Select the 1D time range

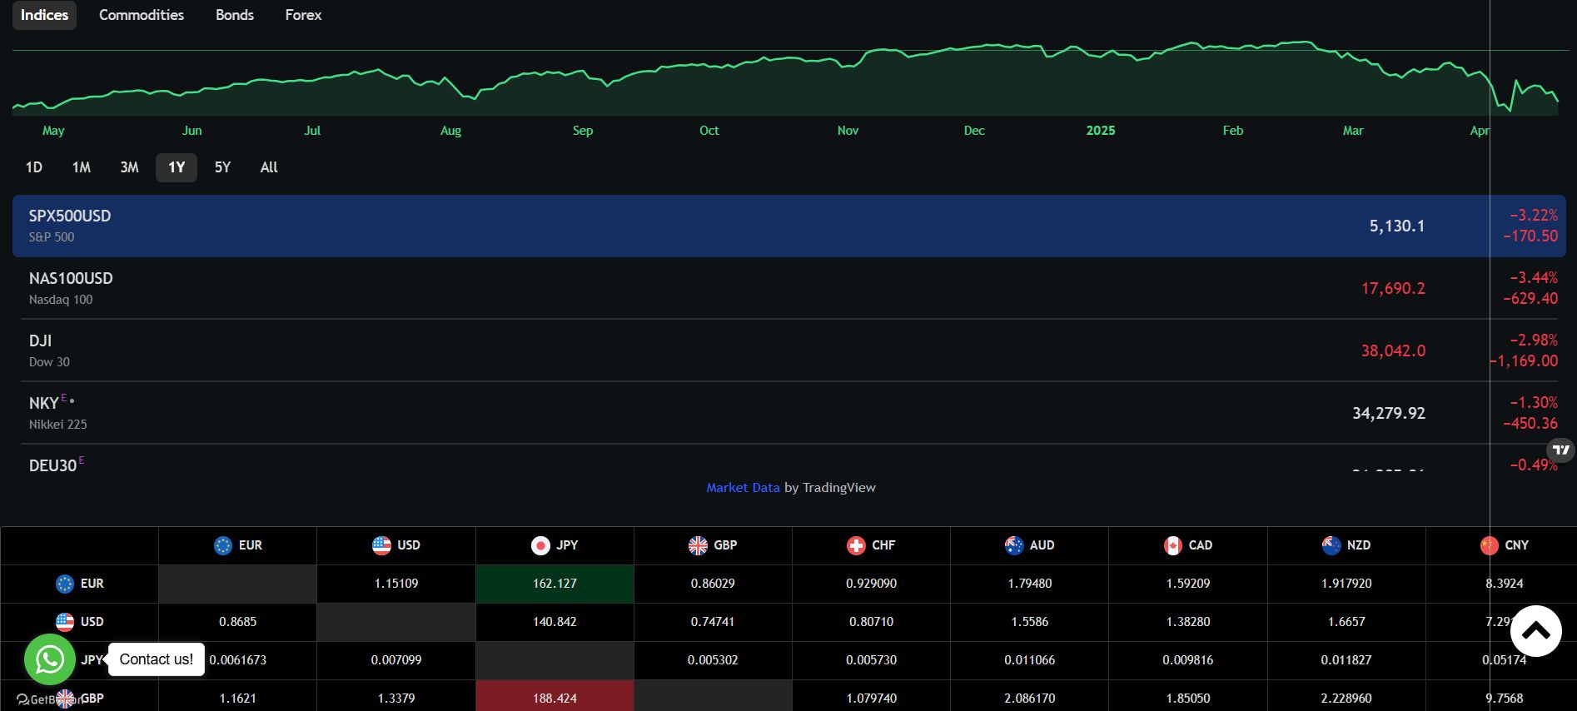point(34,167)
